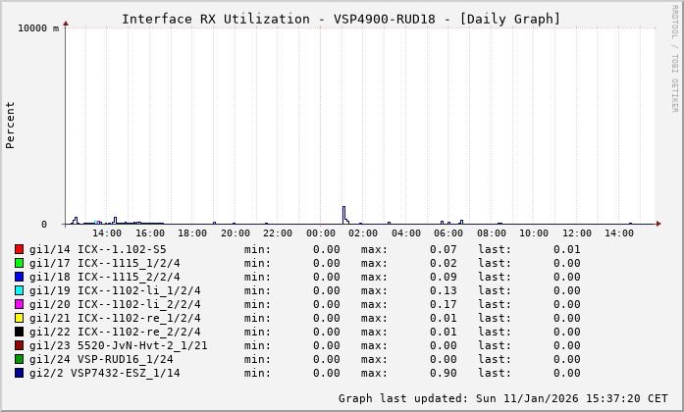The height and width of the screenshot is (412, 684).
Task: Click the dark red gi1/23 legend swatch
Action: 19,345
